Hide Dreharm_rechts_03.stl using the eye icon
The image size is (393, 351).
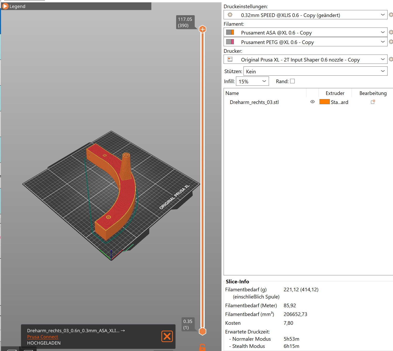click(x=313, y=102)
